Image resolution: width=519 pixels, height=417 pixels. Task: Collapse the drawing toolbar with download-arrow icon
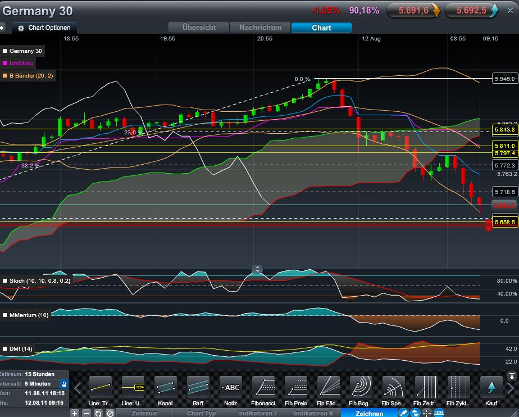tap(512, 377)
